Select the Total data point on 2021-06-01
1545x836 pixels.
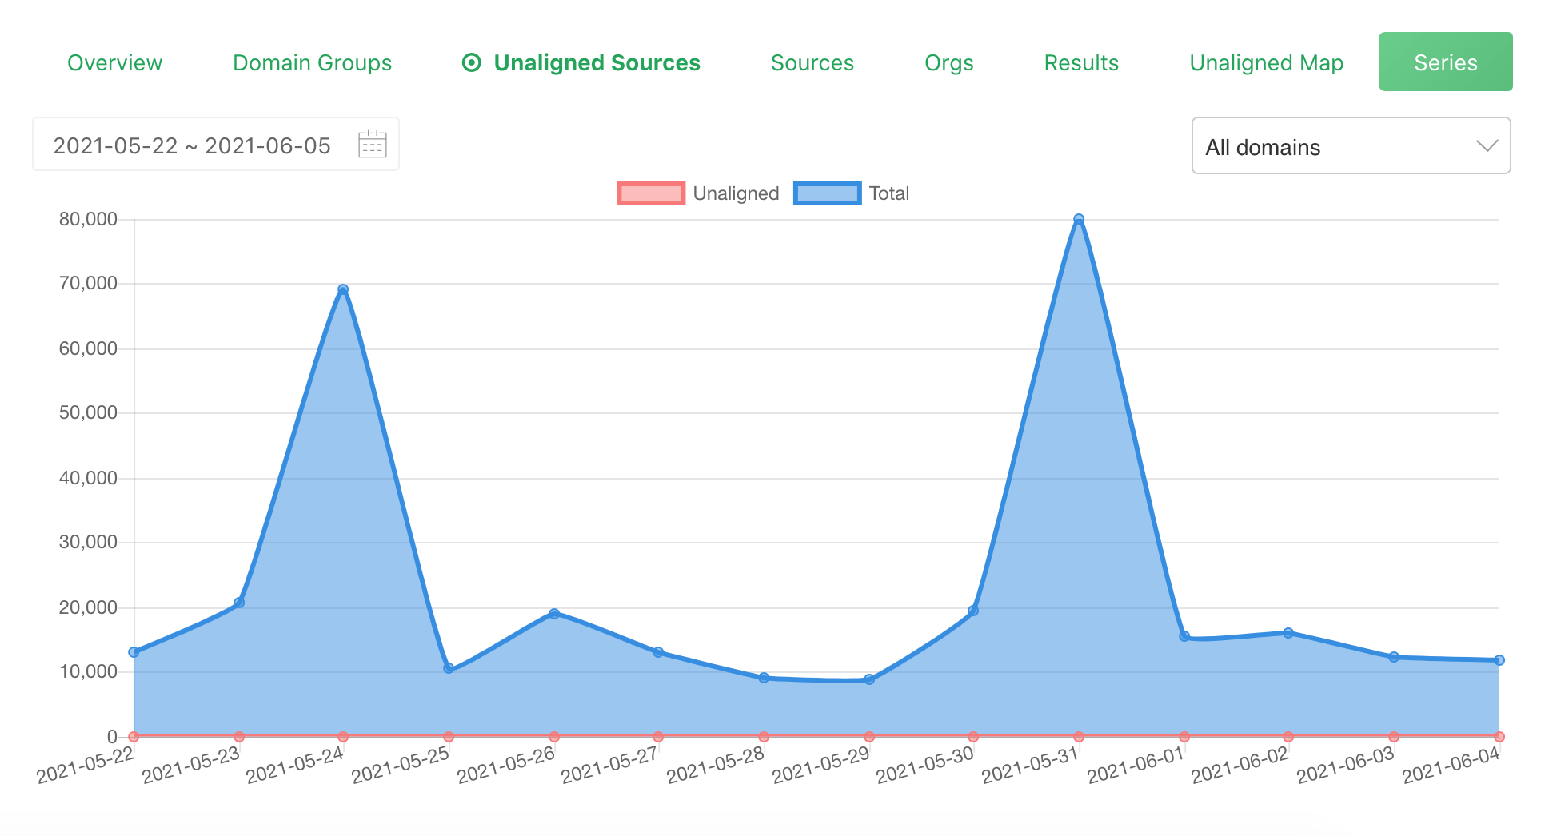pyautogui.click(x=1184, y=636)
